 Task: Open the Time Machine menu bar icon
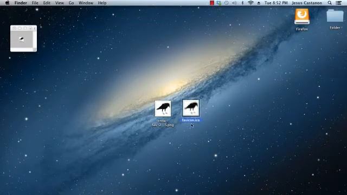(x=227, y=3)
